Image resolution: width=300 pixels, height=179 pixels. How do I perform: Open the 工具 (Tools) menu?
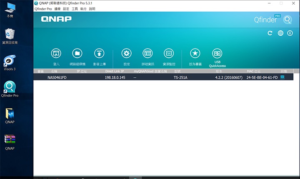point(75,9)
